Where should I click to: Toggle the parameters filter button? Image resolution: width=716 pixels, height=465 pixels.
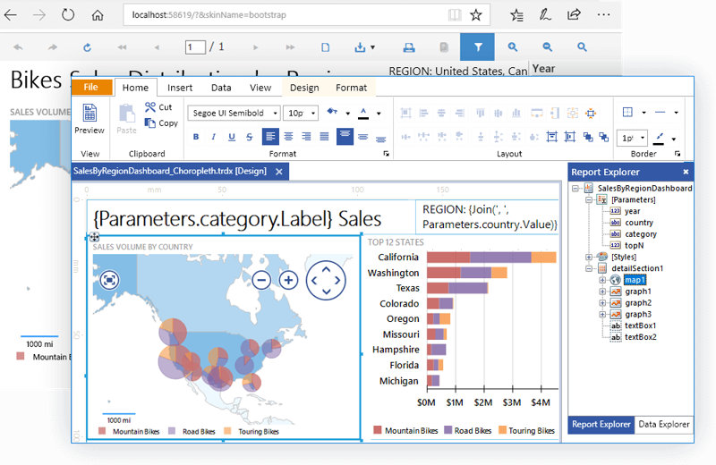click(477, 46)
